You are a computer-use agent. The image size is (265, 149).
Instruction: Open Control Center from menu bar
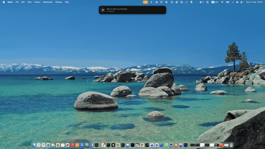pyautogui.click(x=242, y=2)
